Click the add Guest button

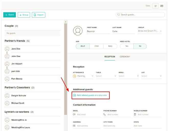pos(9,15)
